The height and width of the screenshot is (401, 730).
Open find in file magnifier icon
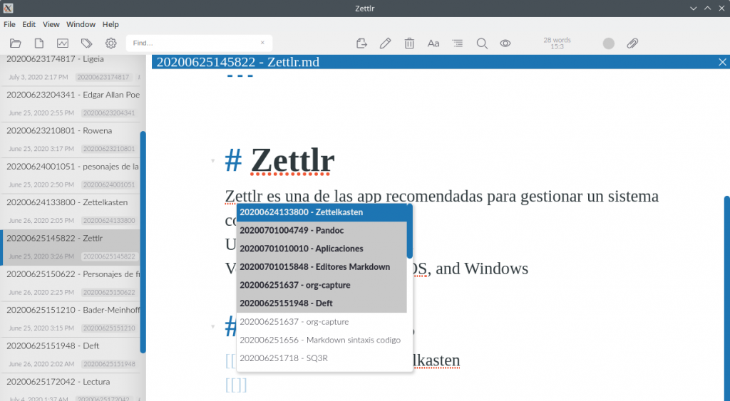point(482,43)
